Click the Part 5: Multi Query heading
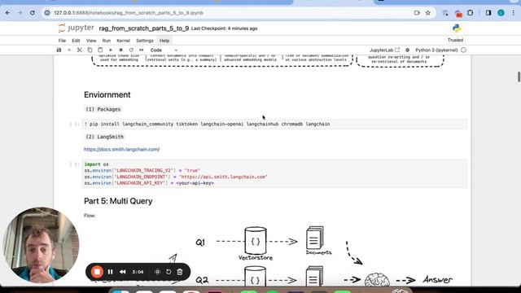This screenshot has width=521, height=293. pos(118,201)
